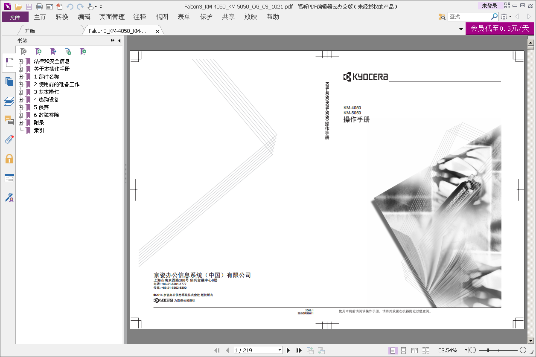The height and width of the screenshot is (357, 536).
Task: Click the bookmark with right arrow icon
Action: click(x=53, y=52)
